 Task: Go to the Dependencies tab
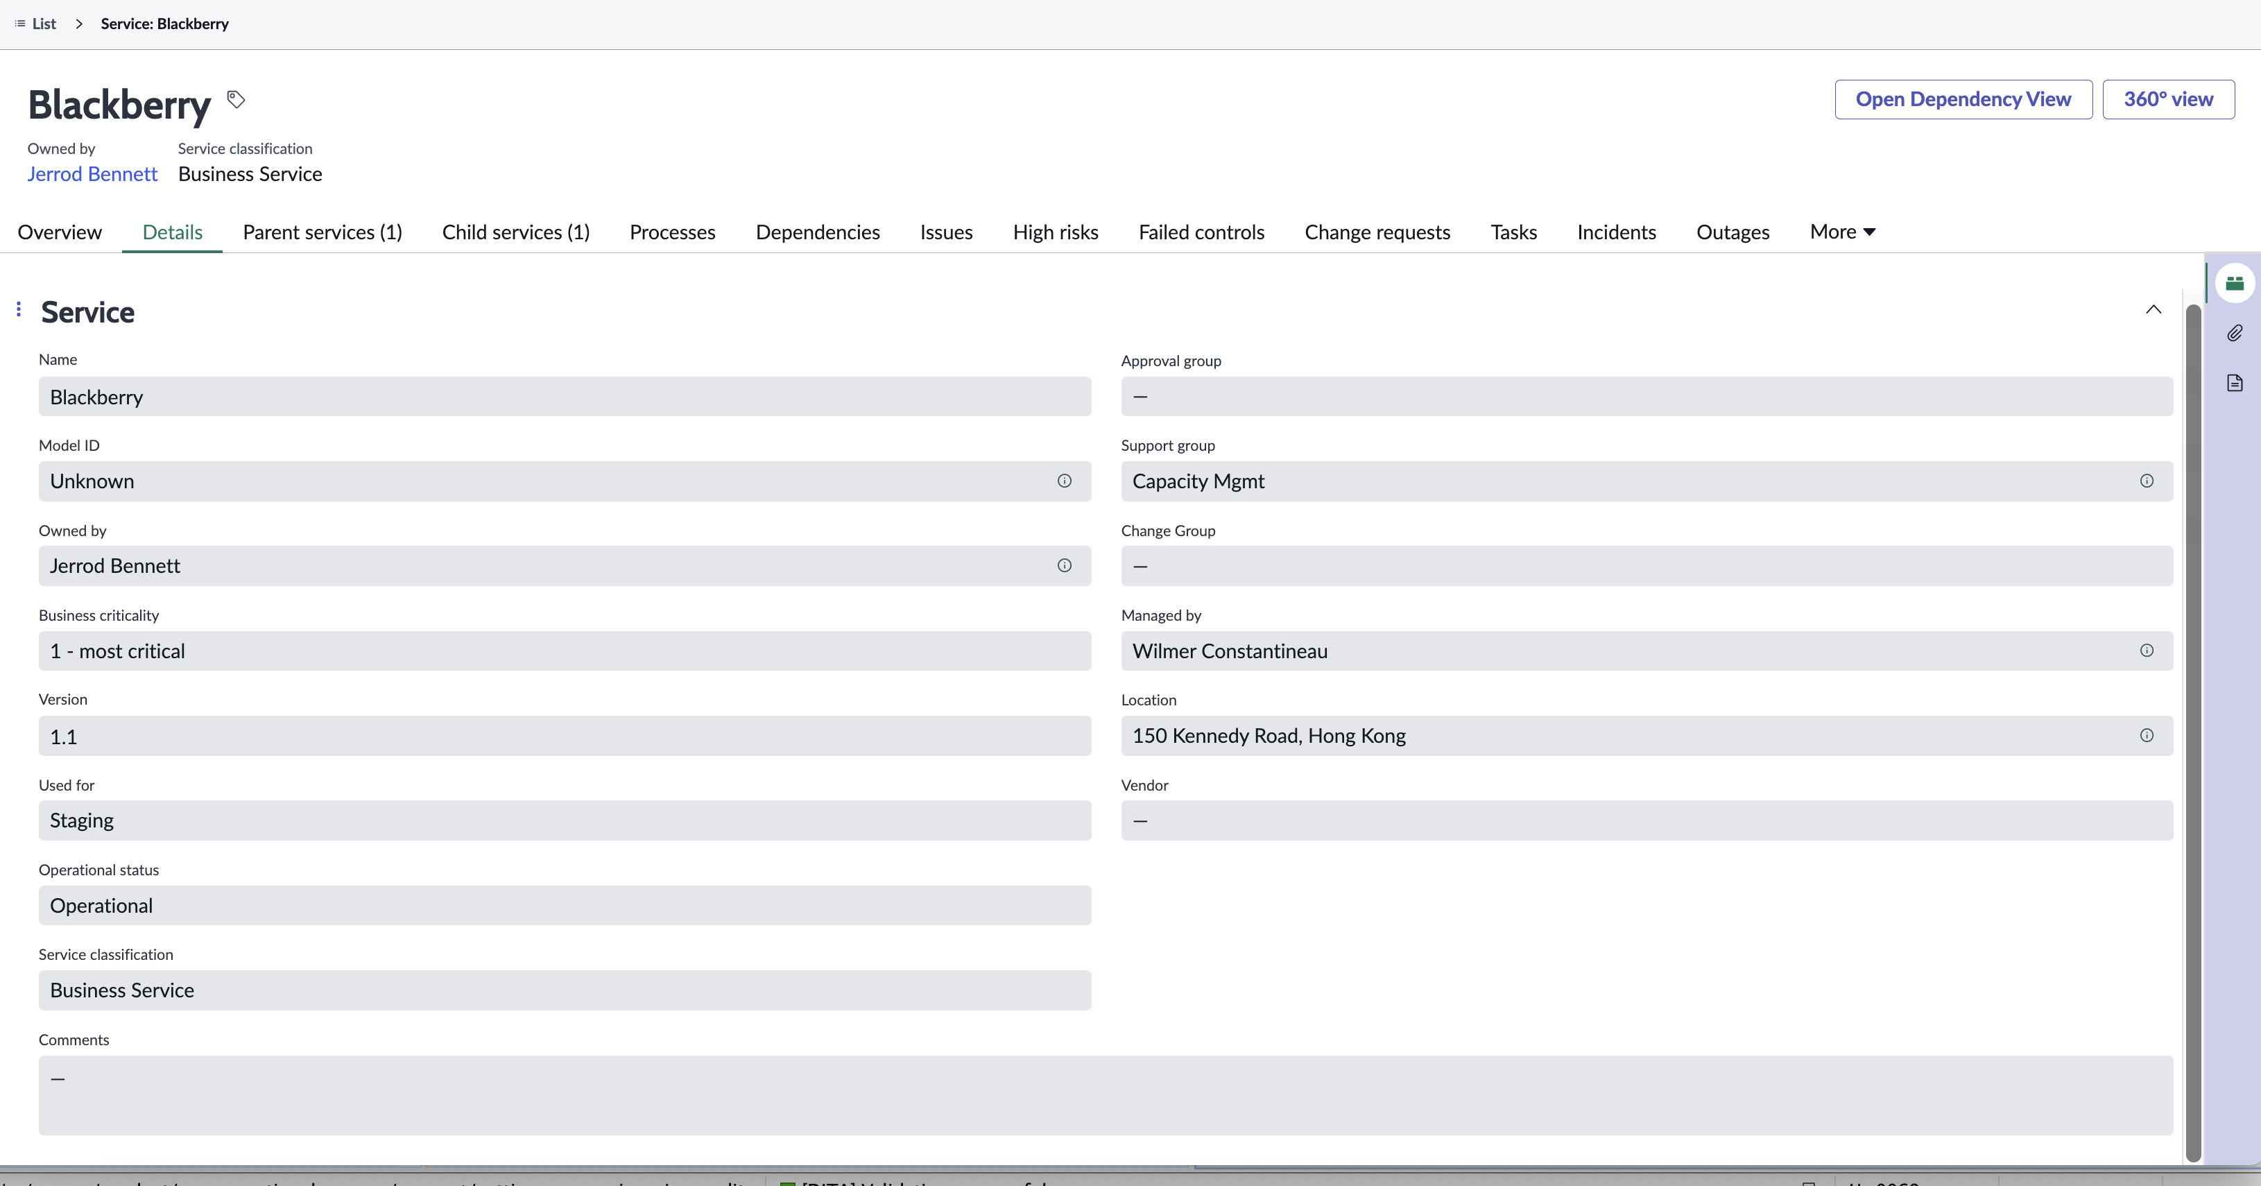click(x=817, y=232)
